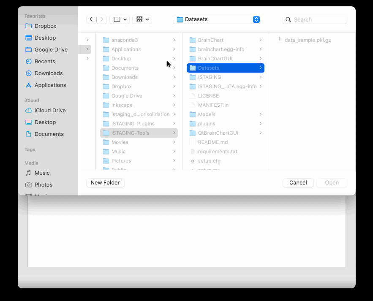The height and width of the screenshot is (301, 373).
Task: Click the Search field
Action: click(315, 19)
